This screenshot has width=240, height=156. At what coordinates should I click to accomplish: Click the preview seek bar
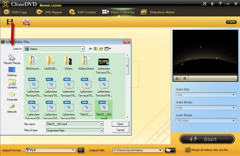[213, 79]
